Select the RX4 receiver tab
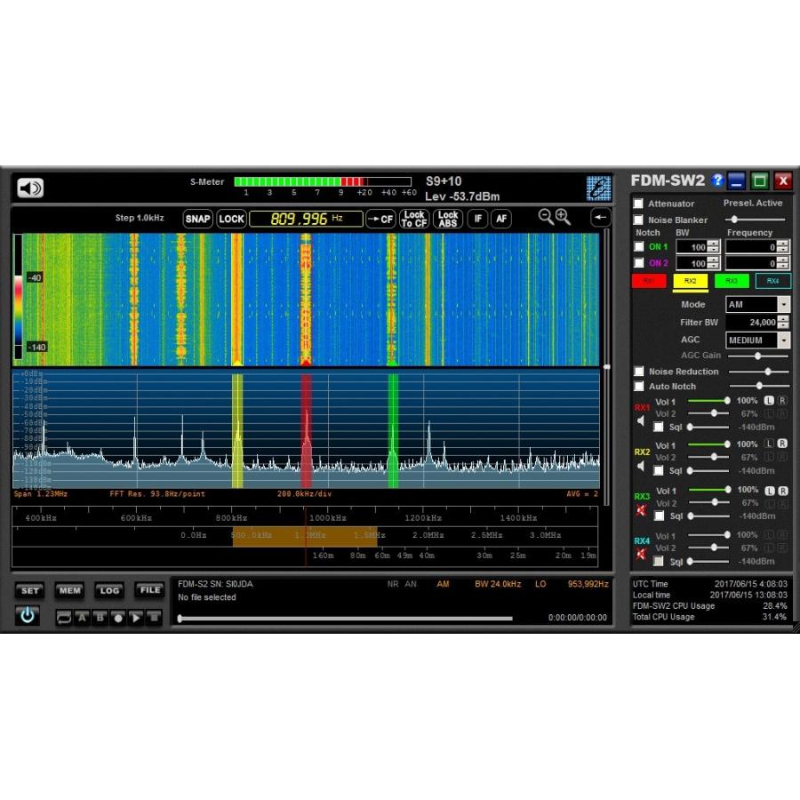This screenshot has width=800, height=800. (x=773, y=280)
